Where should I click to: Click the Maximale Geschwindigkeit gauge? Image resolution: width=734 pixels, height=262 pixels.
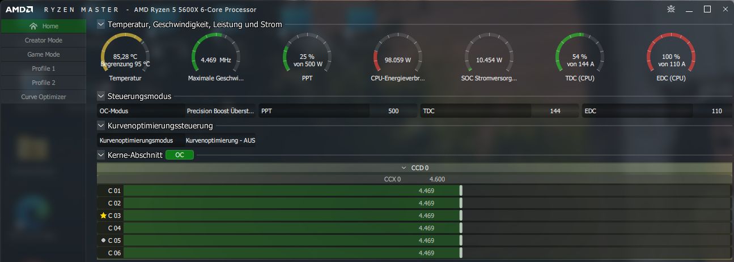(216, 57)
